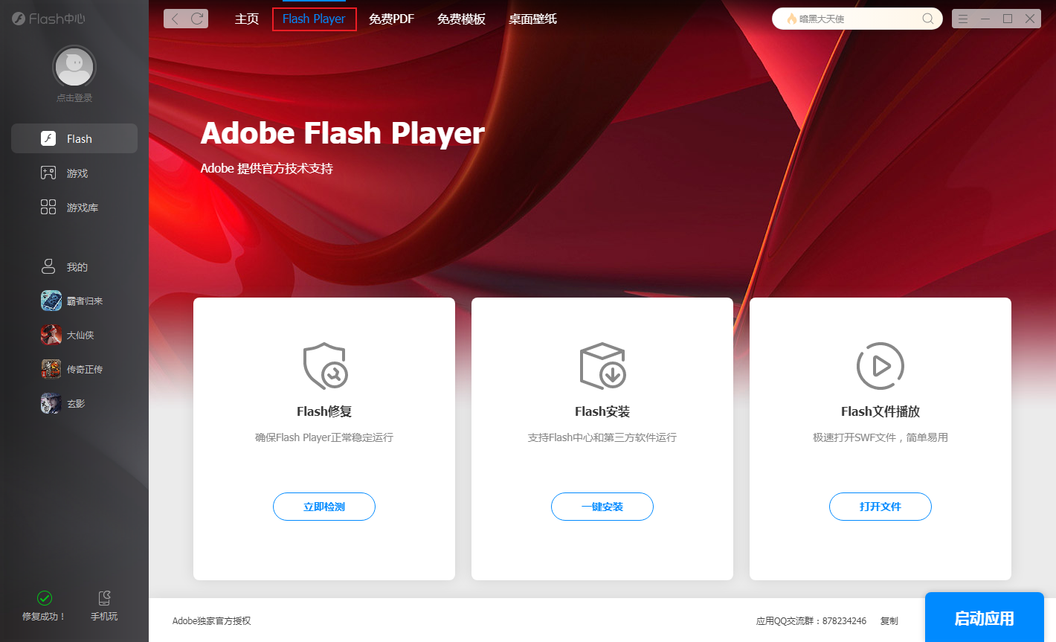
Task: Click the 一键安装 button
Action: pos(602,507)
